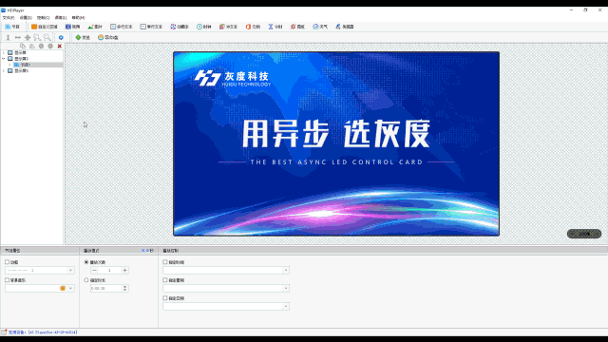This screenshot has width=608, height=342.
Task: Insert an Office Document (文档) element
Action: (x=253, y=27)
